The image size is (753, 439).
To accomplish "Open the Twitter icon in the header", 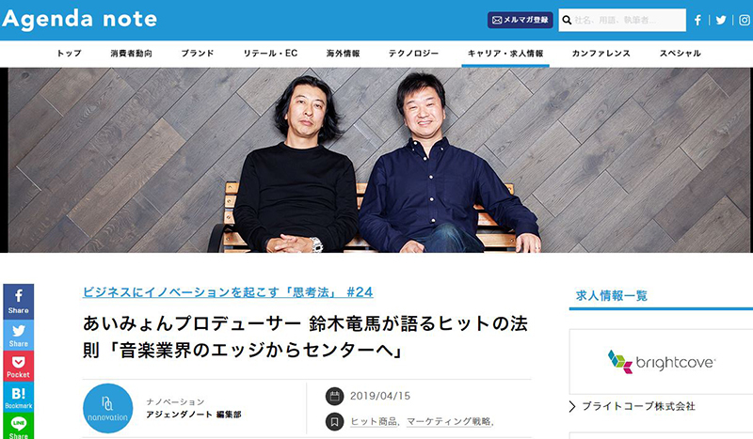I will pos(721,20).
